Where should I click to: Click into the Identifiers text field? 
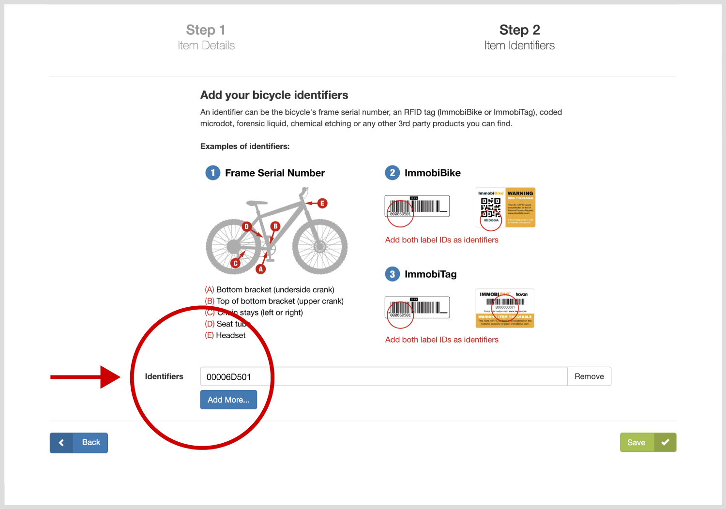tap(383, 376)
